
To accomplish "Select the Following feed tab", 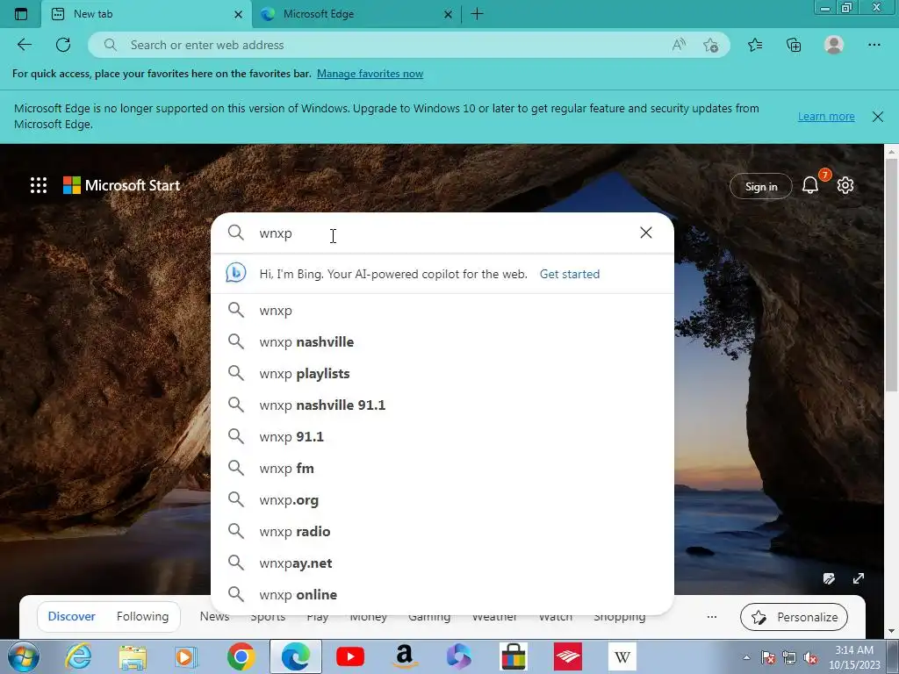I will (x=143, y=616).
